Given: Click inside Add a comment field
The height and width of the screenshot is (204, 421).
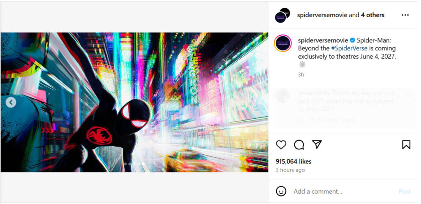Looking at the screenshot, I should pos(344,191).
